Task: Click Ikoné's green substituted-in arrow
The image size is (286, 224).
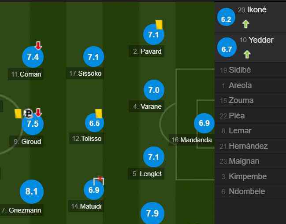Action: [246, 24]
